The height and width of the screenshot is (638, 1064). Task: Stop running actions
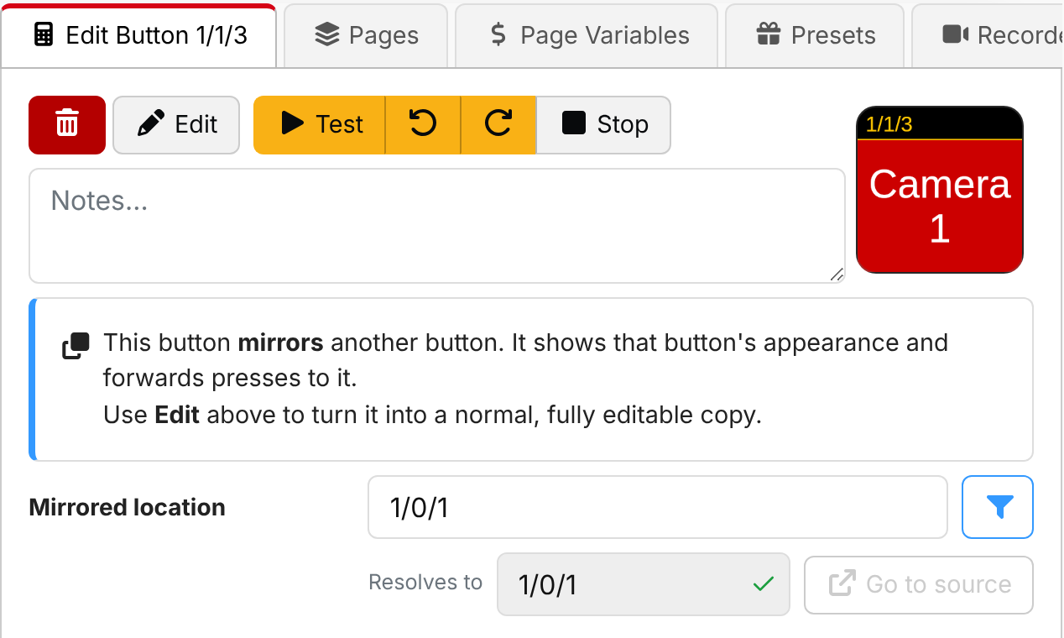click(603, 125)
